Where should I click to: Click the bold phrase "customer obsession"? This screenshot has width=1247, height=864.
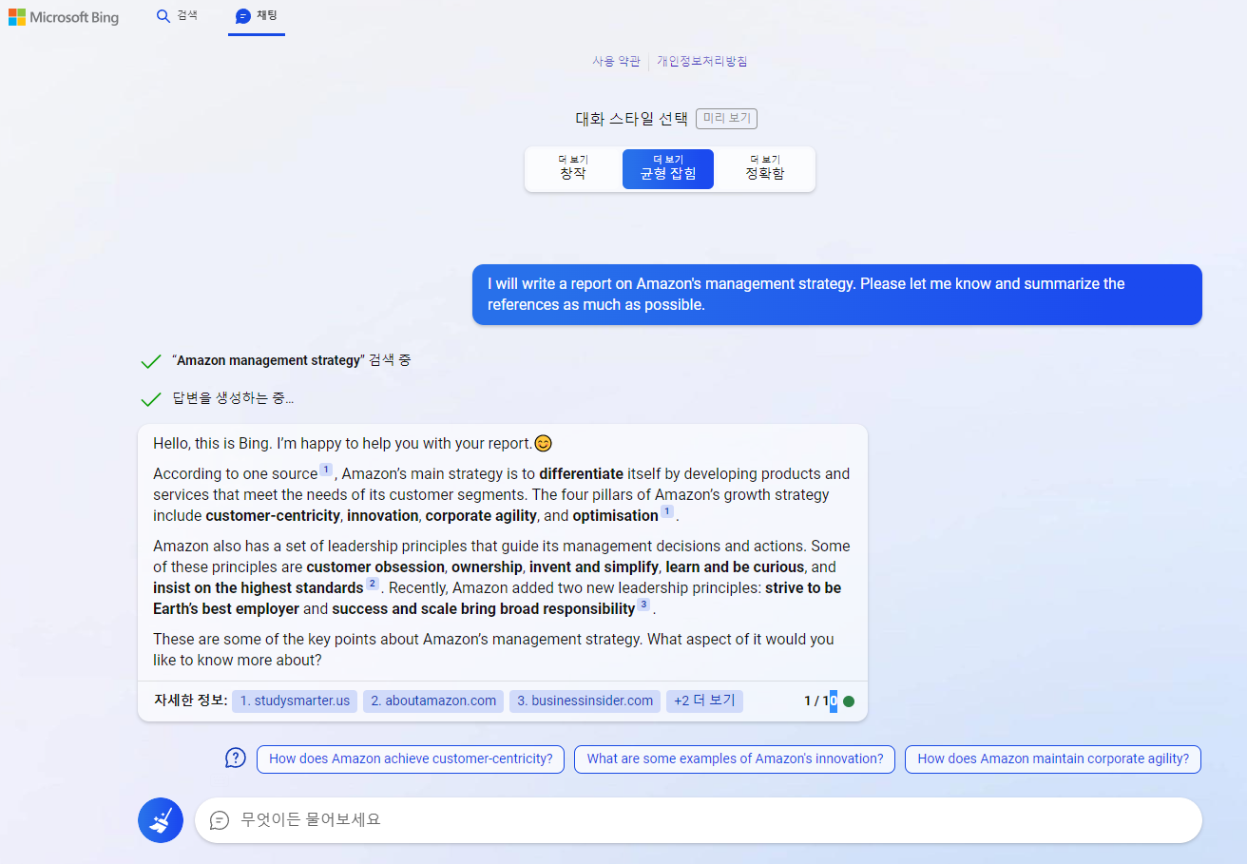click(375, 566)
